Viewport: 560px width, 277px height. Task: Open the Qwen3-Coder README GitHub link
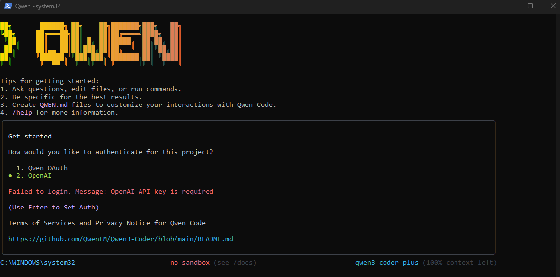click(x=121, y=239)
